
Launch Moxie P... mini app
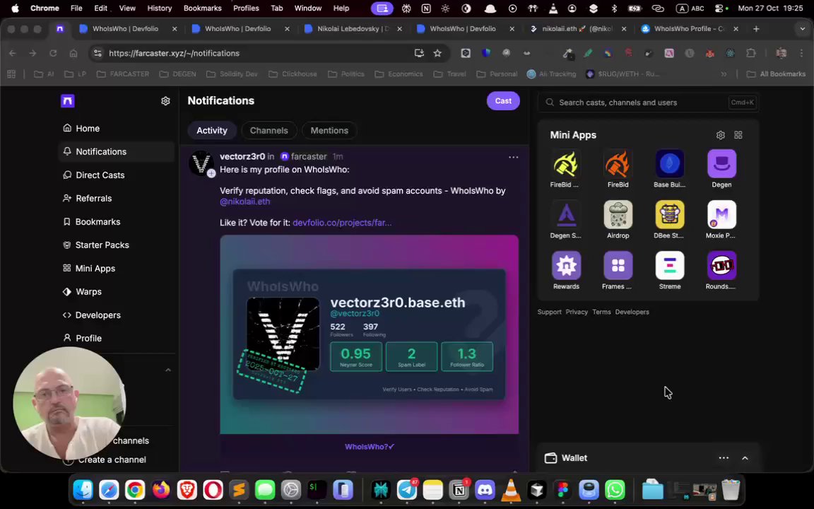721,220
